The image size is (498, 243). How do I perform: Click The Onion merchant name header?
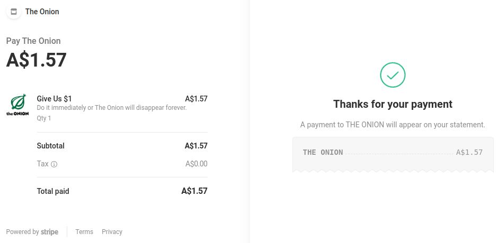pos(42,12)
